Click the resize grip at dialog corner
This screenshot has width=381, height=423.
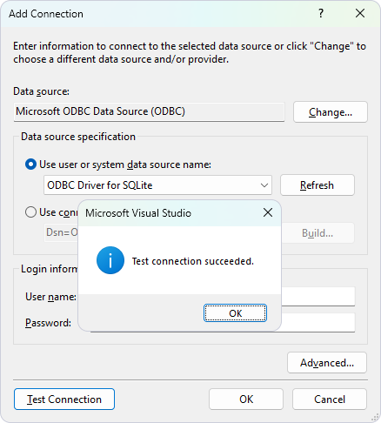(x=375, y=417)
